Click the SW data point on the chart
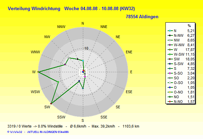The height and width of the screenshot is (139, 203). [x=51, y=103]
